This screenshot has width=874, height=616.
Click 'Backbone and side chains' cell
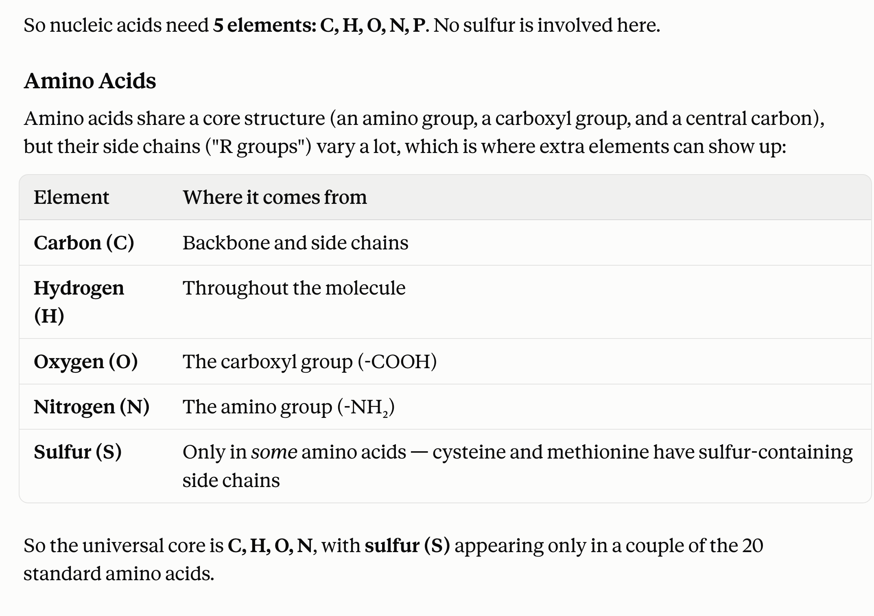[x=295, y=243]
